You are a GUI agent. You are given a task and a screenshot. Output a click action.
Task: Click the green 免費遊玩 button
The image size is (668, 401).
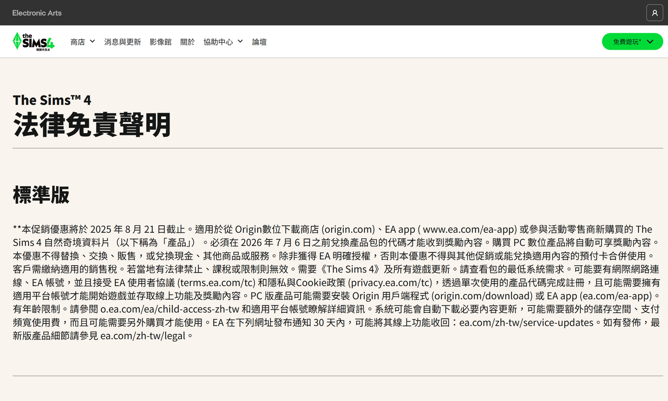(x=633, y=42)
